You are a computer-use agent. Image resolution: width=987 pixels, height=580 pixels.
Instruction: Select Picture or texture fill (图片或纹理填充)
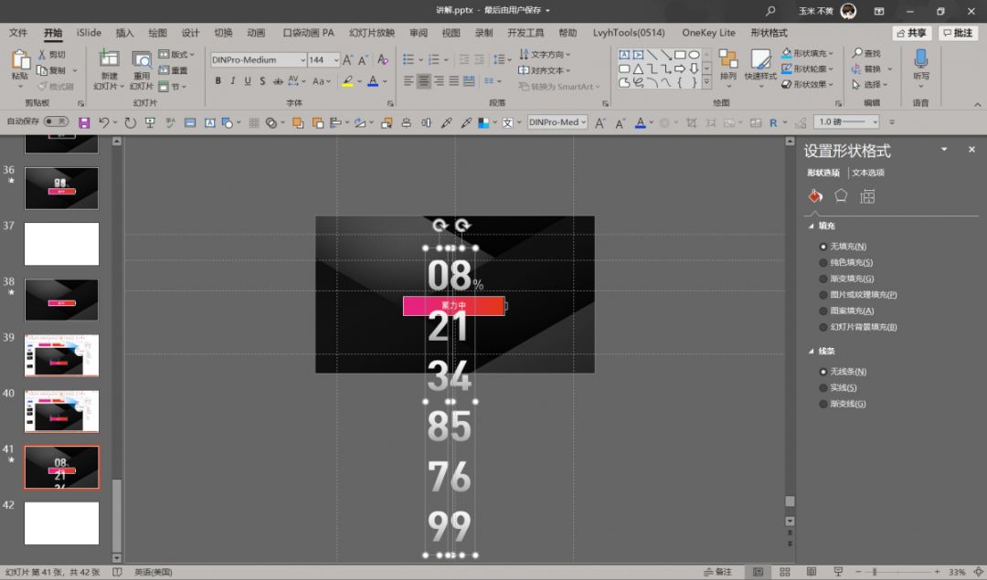(822, 294)
